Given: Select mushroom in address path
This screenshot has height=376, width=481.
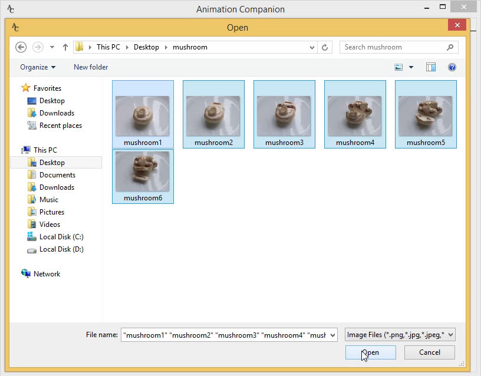Looking at the screenshot, I should 190,47.
